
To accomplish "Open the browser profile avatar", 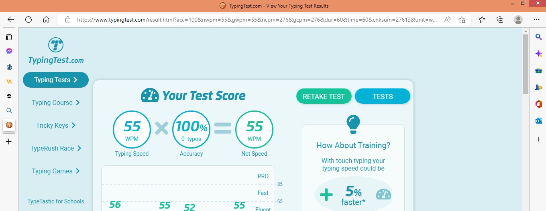I will point(518,19).
